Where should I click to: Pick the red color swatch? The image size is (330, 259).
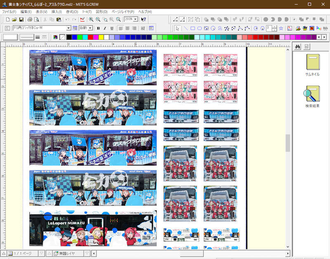[x=90, y=37]
